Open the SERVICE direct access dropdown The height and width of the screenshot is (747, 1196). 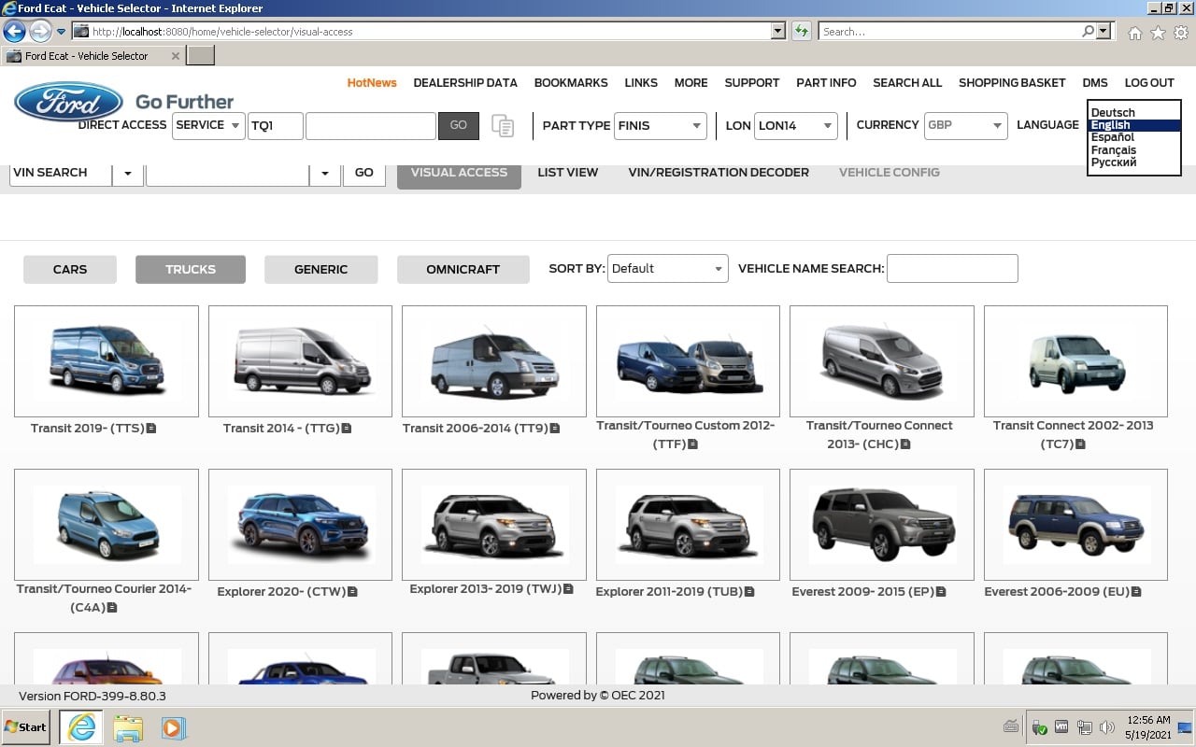(x=209, y=125)
